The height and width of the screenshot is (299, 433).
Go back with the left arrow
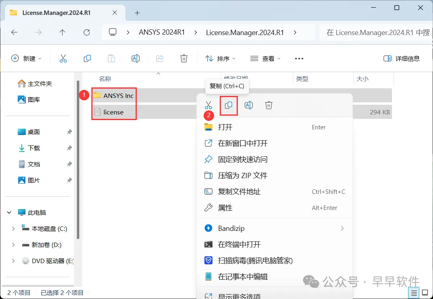(14, 32)
